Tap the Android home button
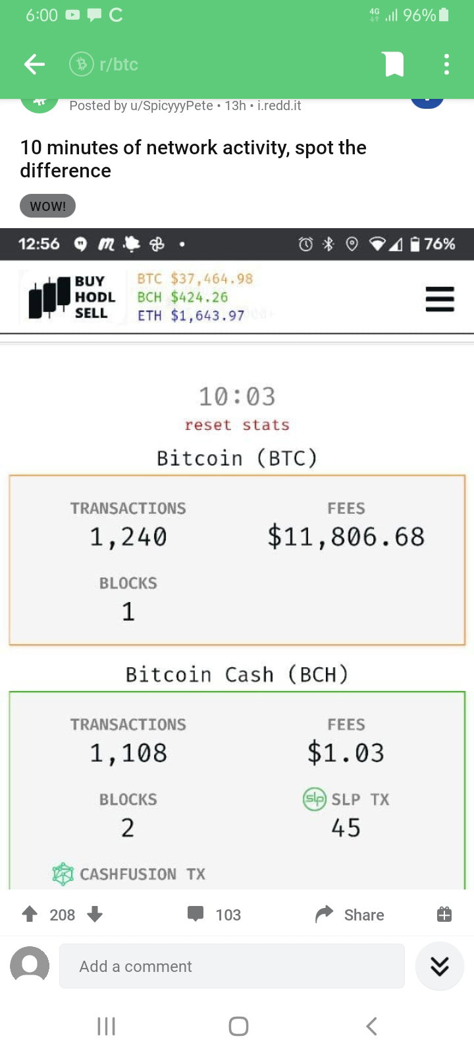This screenshot has width=474, height=1055. point(238,1026)
